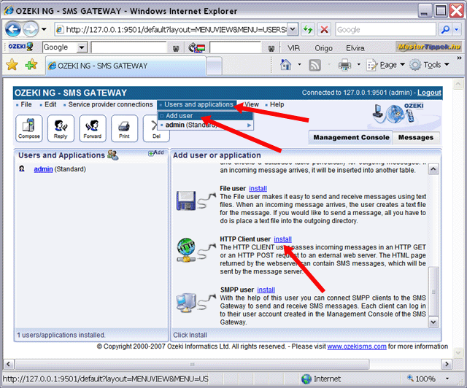This screenshot has width=467, height=388.
Task: Click the File user floppy disk icon
Action: 186,201
